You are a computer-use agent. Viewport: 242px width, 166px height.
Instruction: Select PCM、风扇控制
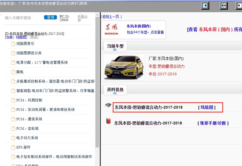29,100
